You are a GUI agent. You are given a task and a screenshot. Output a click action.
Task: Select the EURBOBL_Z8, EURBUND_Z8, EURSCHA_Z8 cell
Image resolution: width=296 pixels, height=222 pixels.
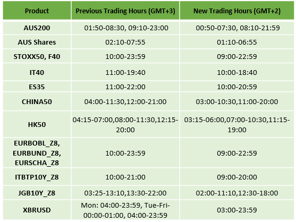(37, 153)
